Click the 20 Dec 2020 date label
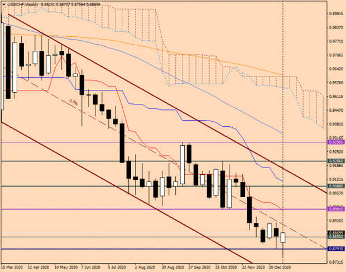Image resolution: width=346 pixels, height=272 pixels. point(280,267)
